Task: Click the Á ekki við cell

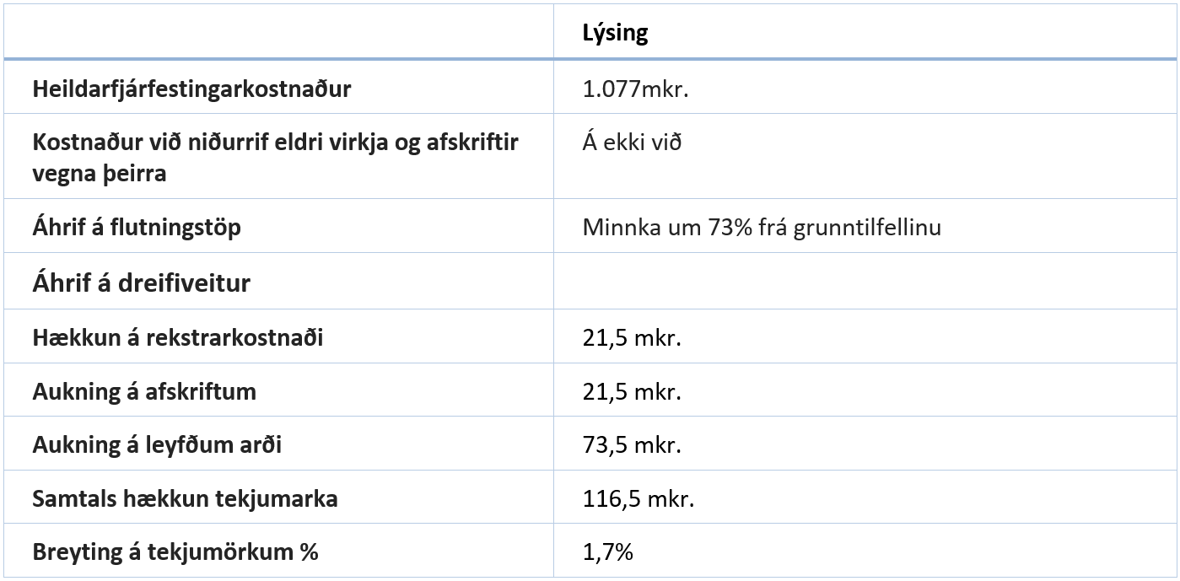Action: pyautogui.click(x=632, y=143)
